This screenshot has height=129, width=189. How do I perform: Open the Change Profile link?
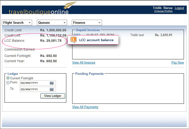[x=163, y=11]
